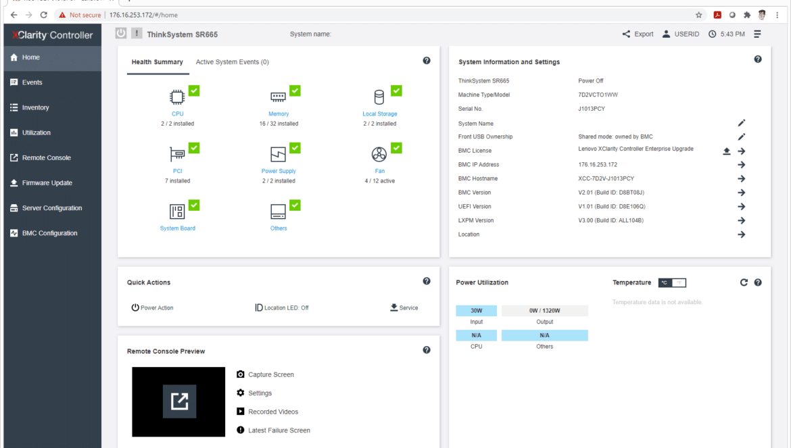Open Latest Failure Screen link
This screenshot has width=791, height=448.
pos(273,430)
